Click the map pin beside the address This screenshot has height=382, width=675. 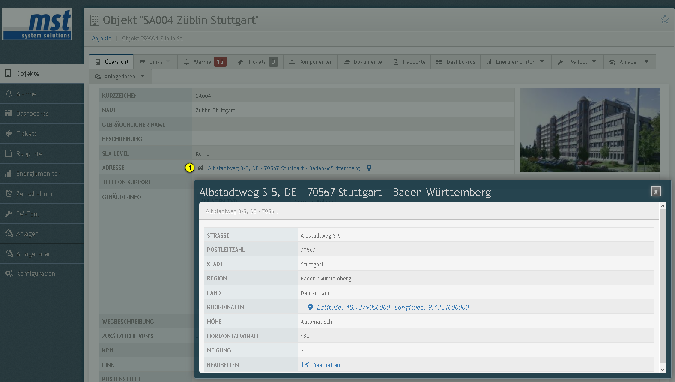click(x=369, y=168)
